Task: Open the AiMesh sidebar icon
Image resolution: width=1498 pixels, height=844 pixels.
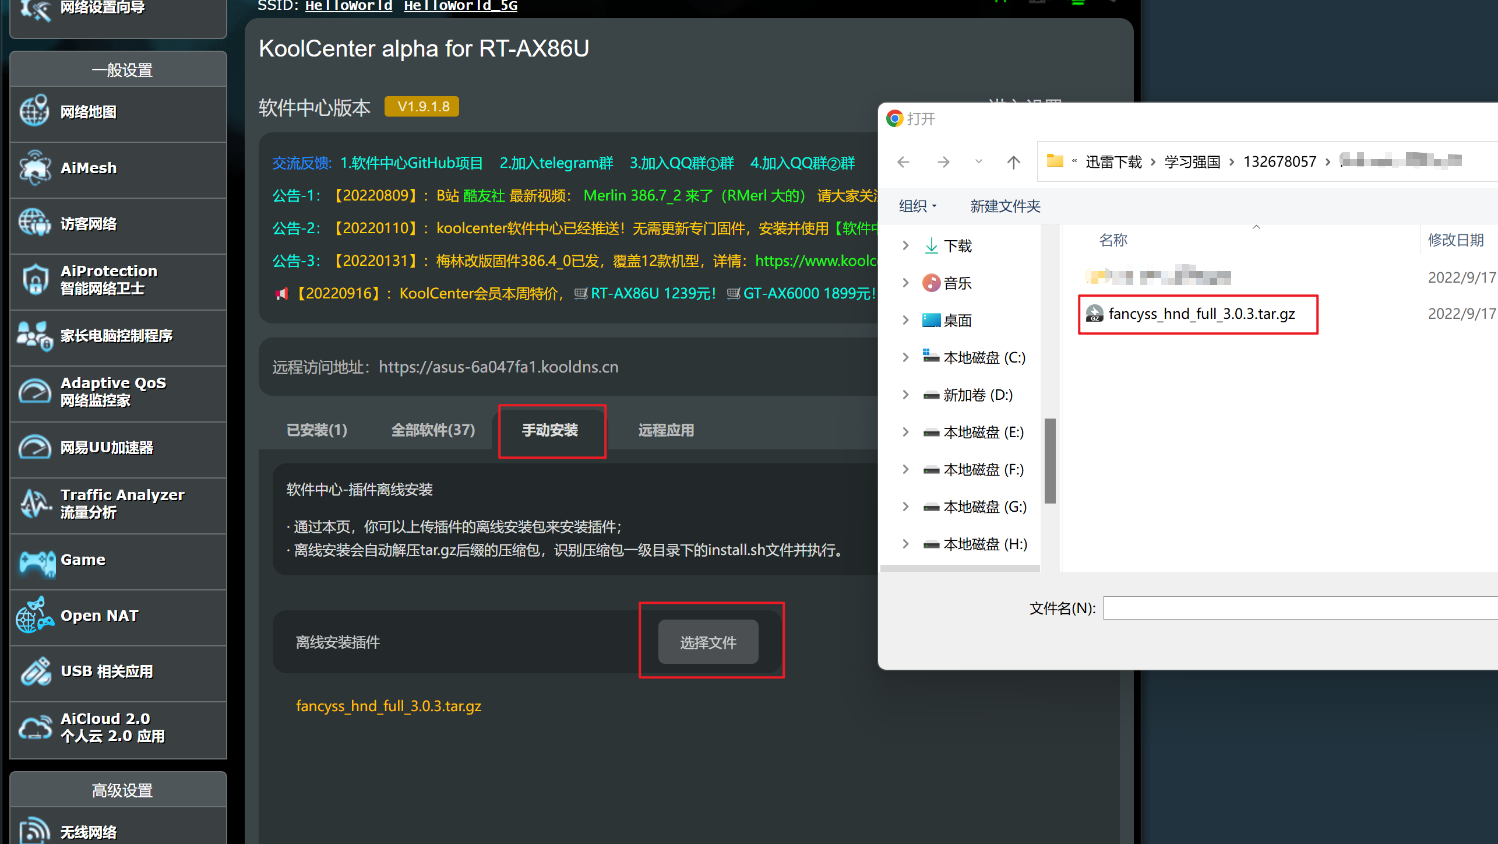Action: tap(34, 167)
